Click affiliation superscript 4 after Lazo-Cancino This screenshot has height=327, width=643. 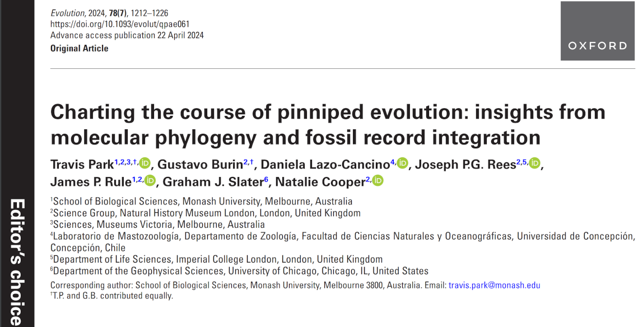coord(392,161)
